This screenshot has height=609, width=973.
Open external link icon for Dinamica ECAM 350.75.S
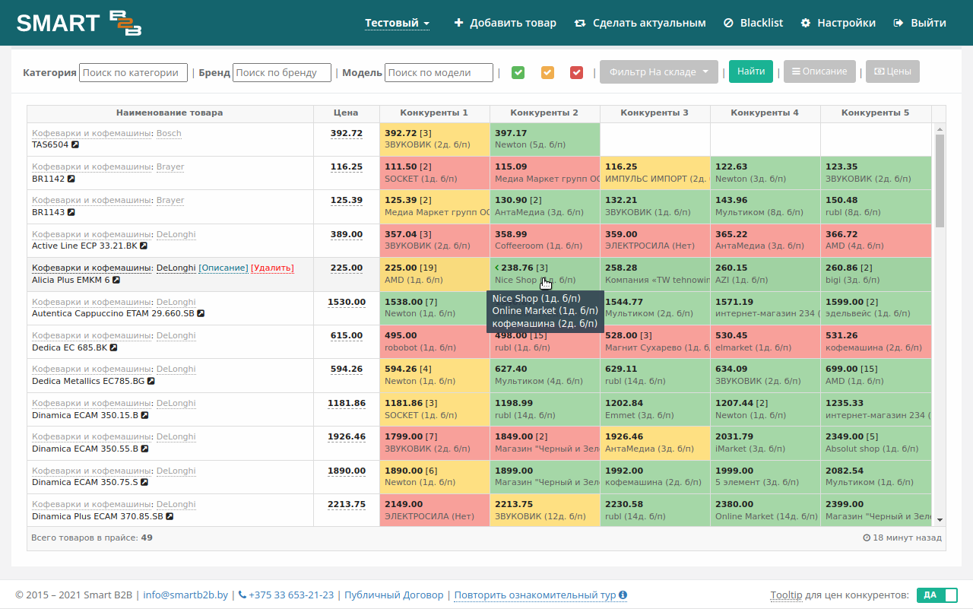(x=144, y=483)
